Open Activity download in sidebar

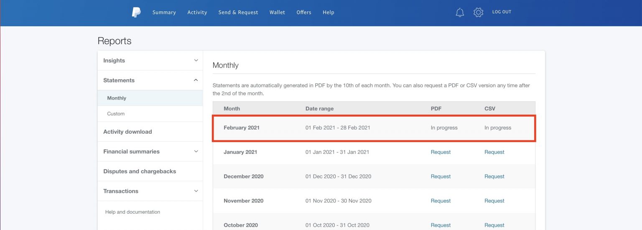click(x=127, y=132)
